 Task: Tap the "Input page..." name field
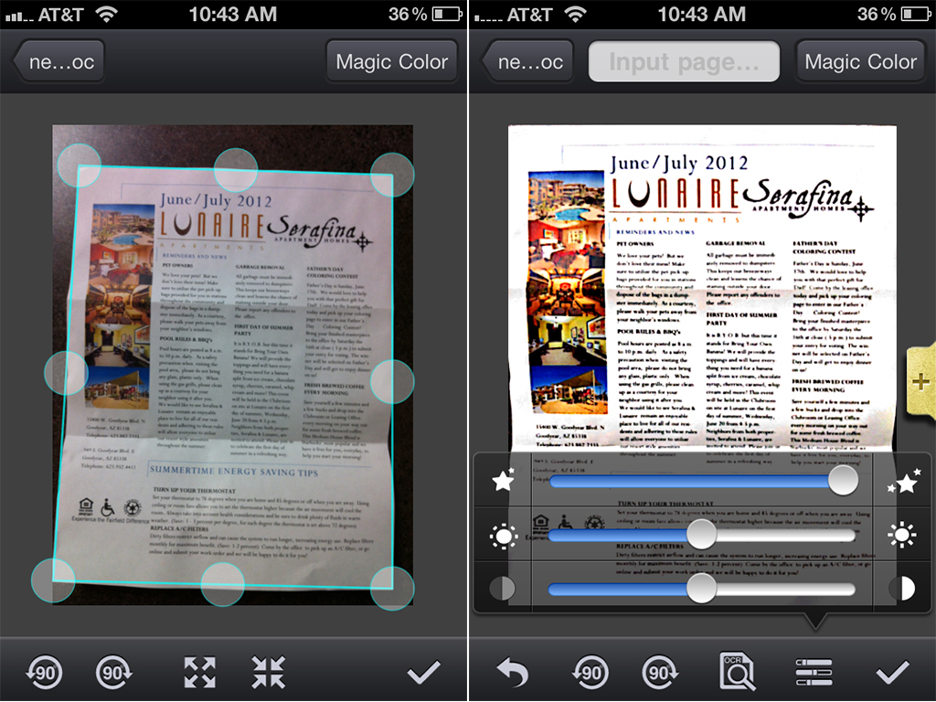(x=684, y=62)
